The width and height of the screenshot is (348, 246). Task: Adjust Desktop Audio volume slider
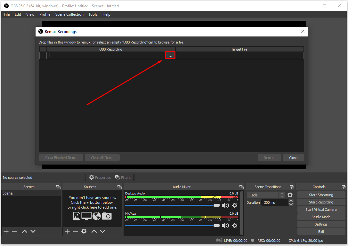click(x=173, y=205)
